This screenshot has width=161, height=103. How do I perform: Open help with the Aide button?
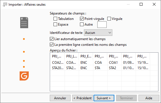(149, 98)
